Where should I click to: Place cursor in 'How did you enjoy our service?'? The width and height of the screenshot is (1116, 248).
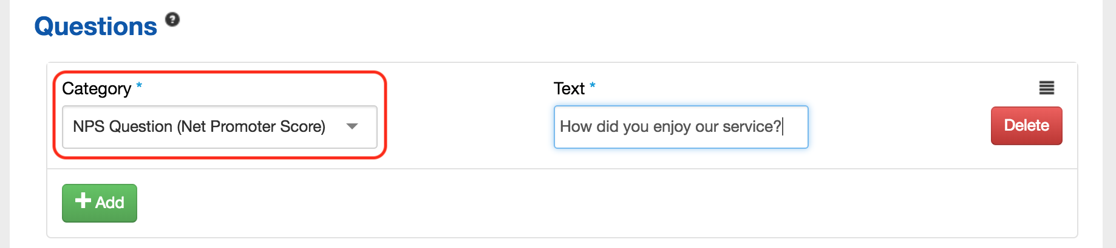(x=670, y=126)
